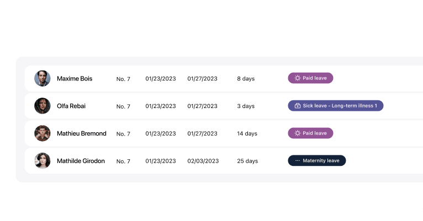Click sun icon in Maxime's Paid leave badge

pos(297,78)
